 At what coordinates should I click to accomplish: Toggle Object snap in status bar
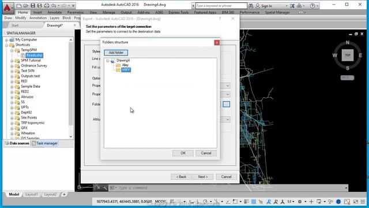click(235, 202)
